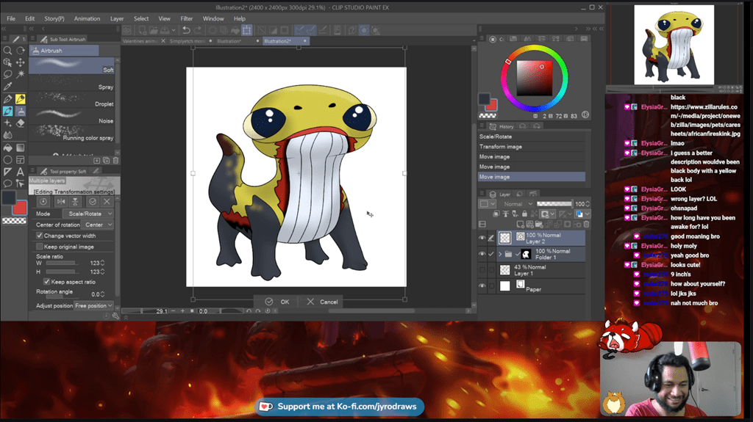
Task: Select the Eyedropper tool
Action: 7,87
